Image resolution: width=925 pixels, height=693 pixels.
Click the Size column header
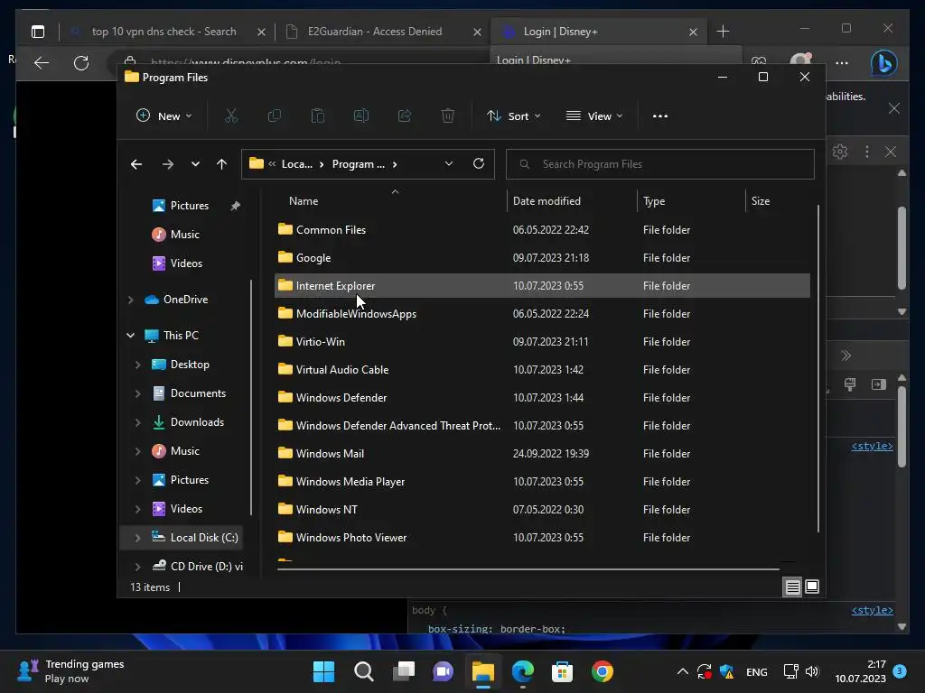tap(760, 201)
